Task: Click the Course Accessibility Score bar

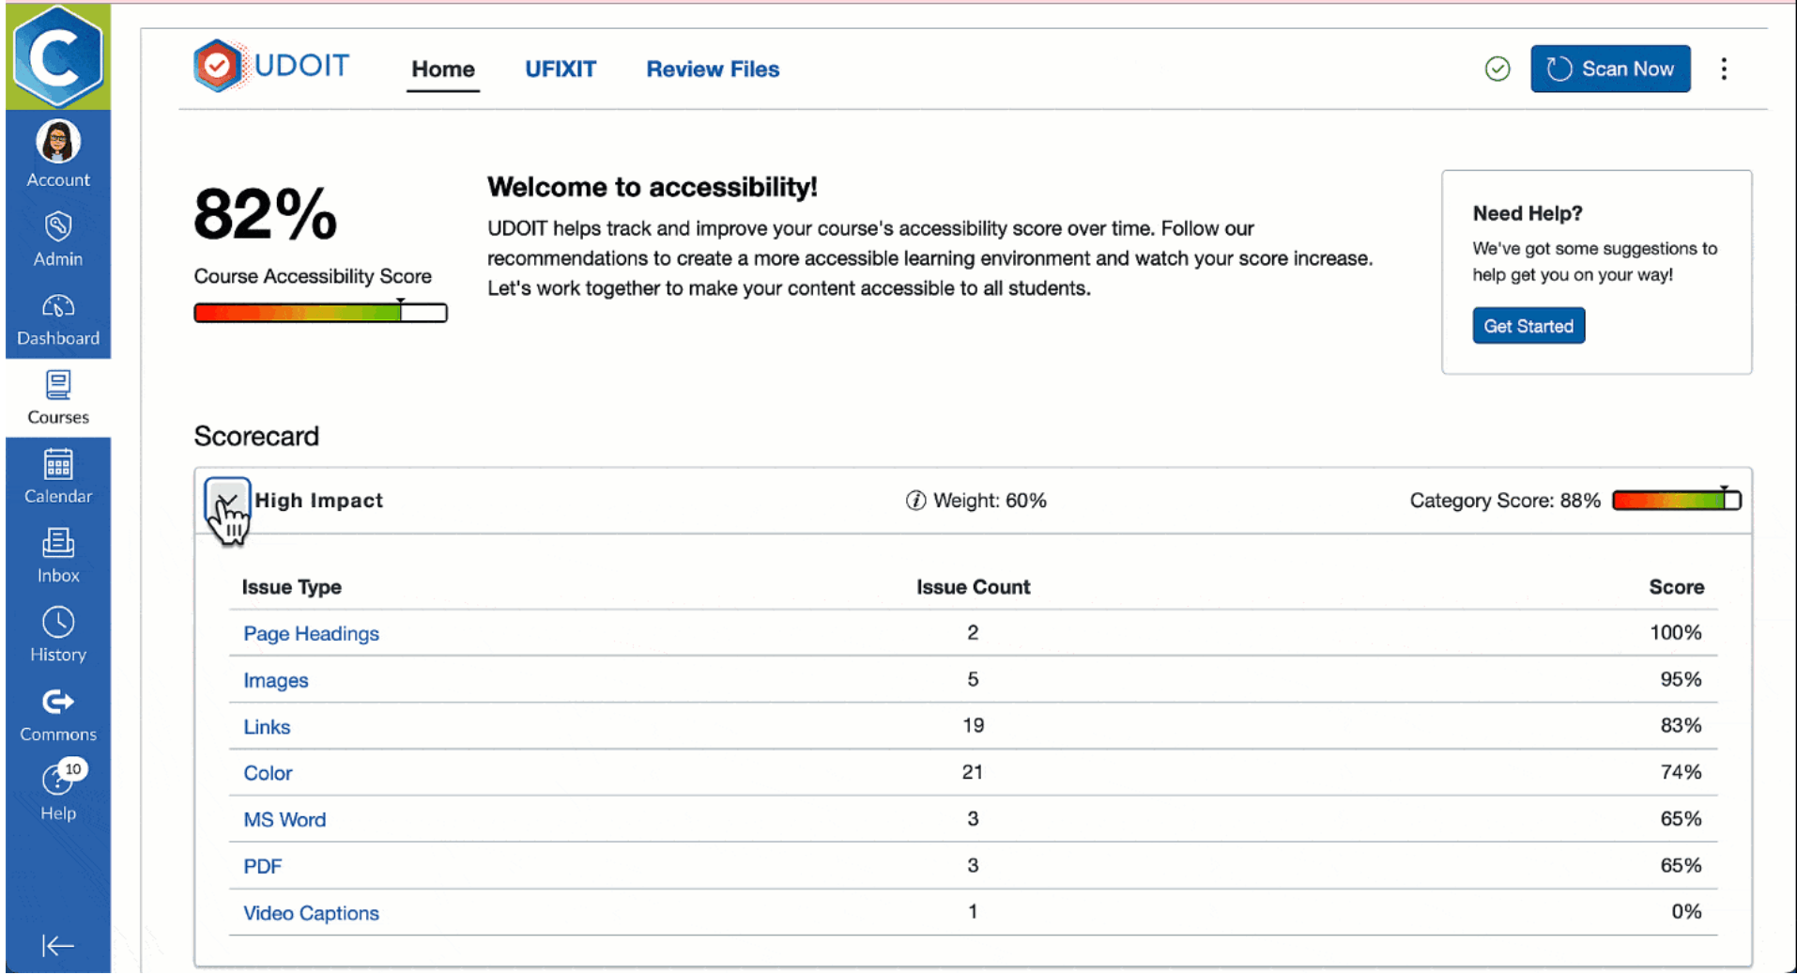Action: coord(320,313)
